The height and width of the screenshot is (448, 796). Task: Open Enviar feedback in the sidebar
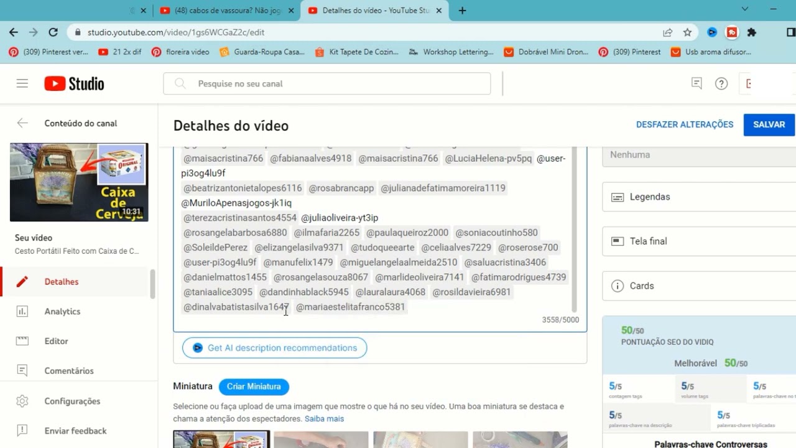(x=75, y=431)
